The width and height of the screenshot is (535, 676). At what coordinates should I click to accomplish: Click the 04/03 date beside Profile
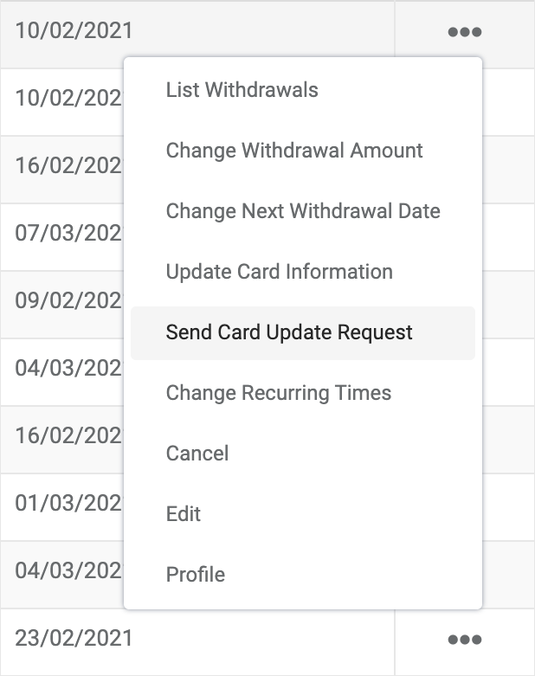[x=69, y=570]
